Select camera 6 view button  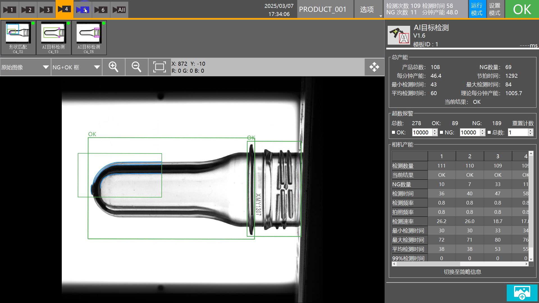pyautogui.click(x=100, y=10)
